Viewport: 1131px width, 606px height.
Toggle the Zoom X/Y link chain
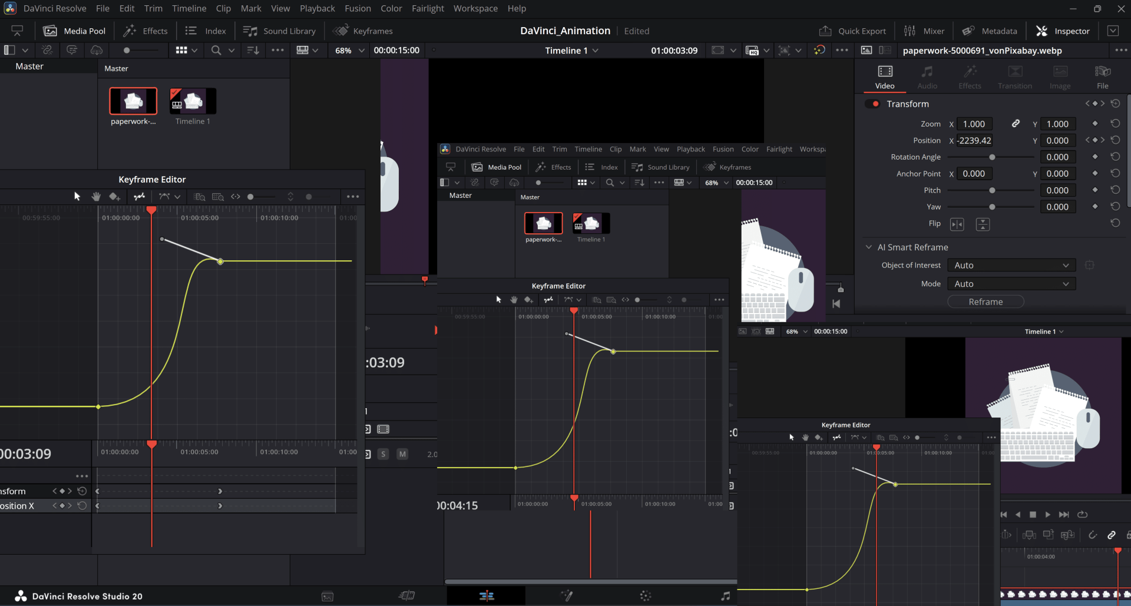(x=1016, y=124)
